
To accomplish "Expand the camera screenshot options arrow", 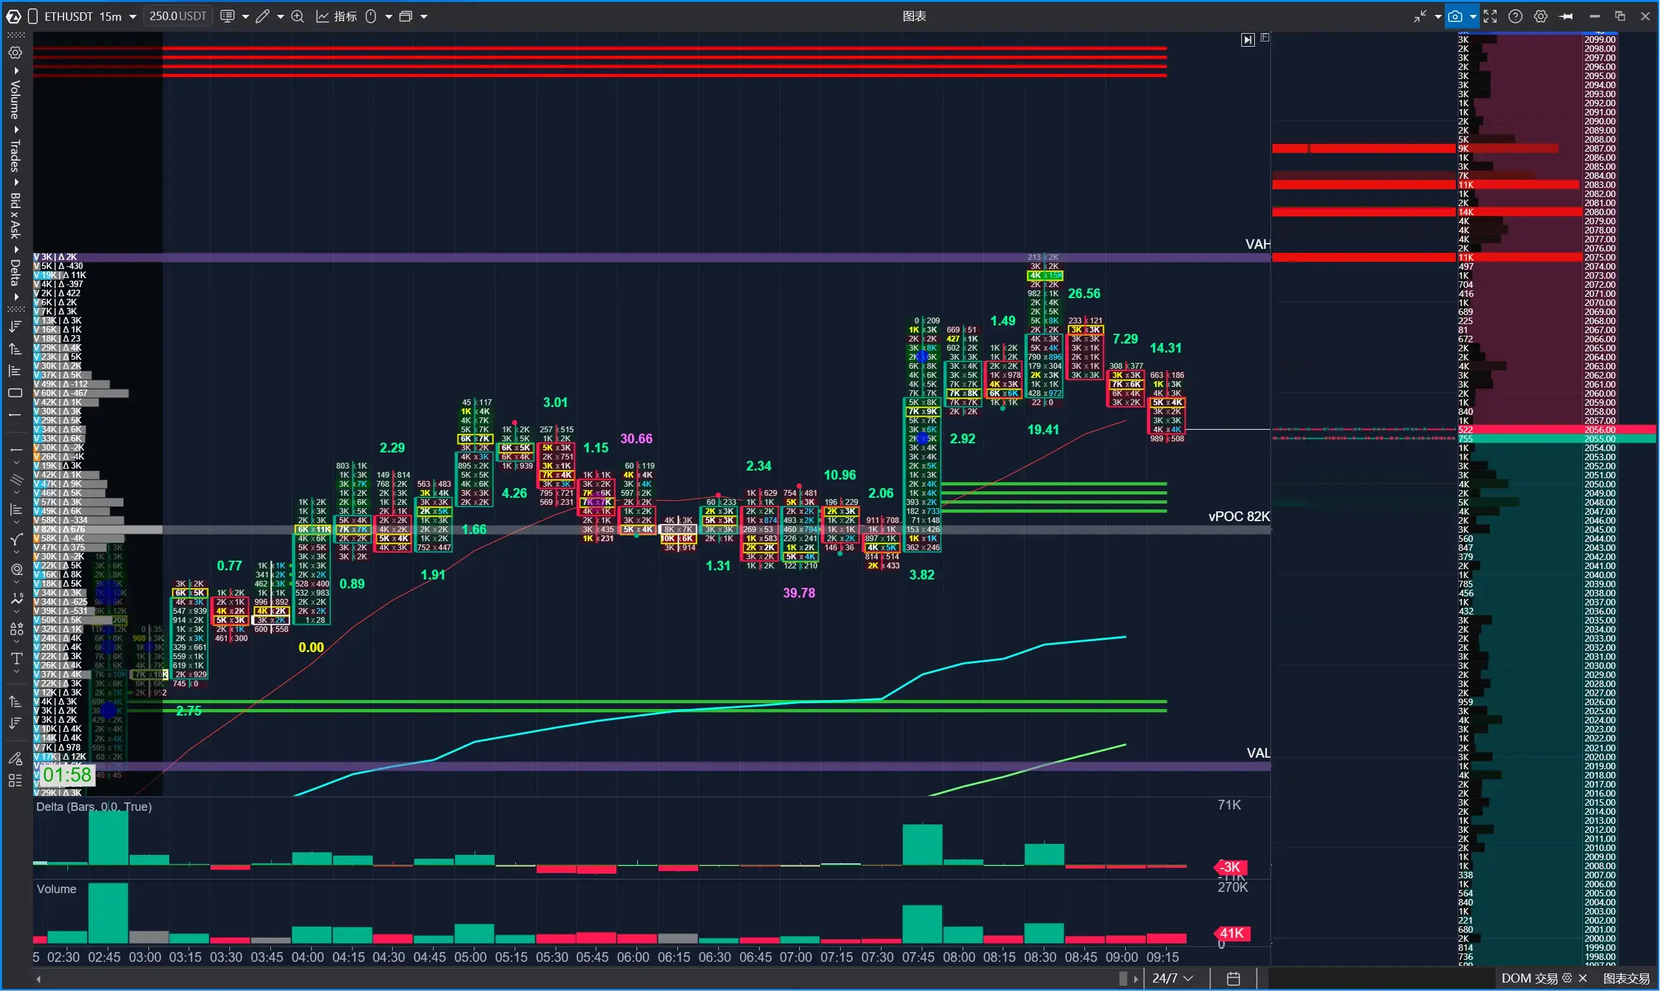I will 1473,17.
